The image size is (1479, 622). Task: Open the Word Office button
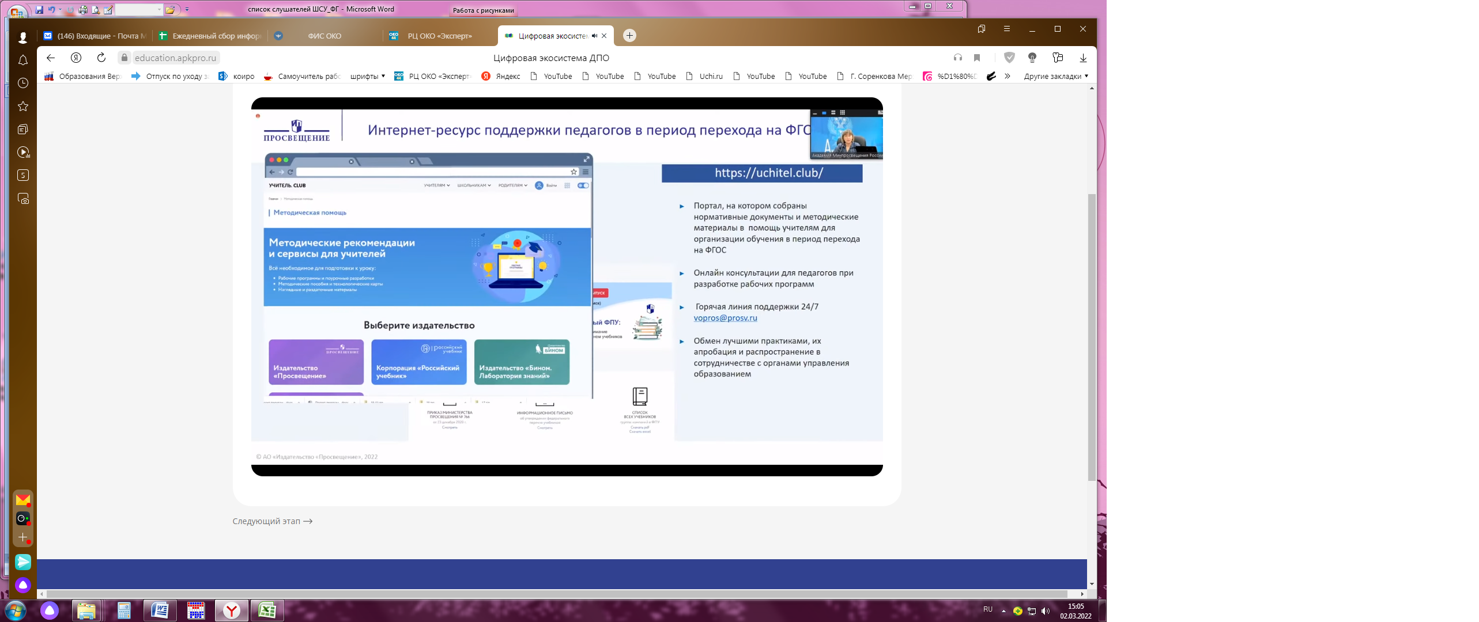tap(16, 10)
